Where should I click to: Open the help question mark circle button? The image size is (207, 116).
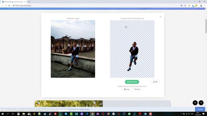[201, 103]
